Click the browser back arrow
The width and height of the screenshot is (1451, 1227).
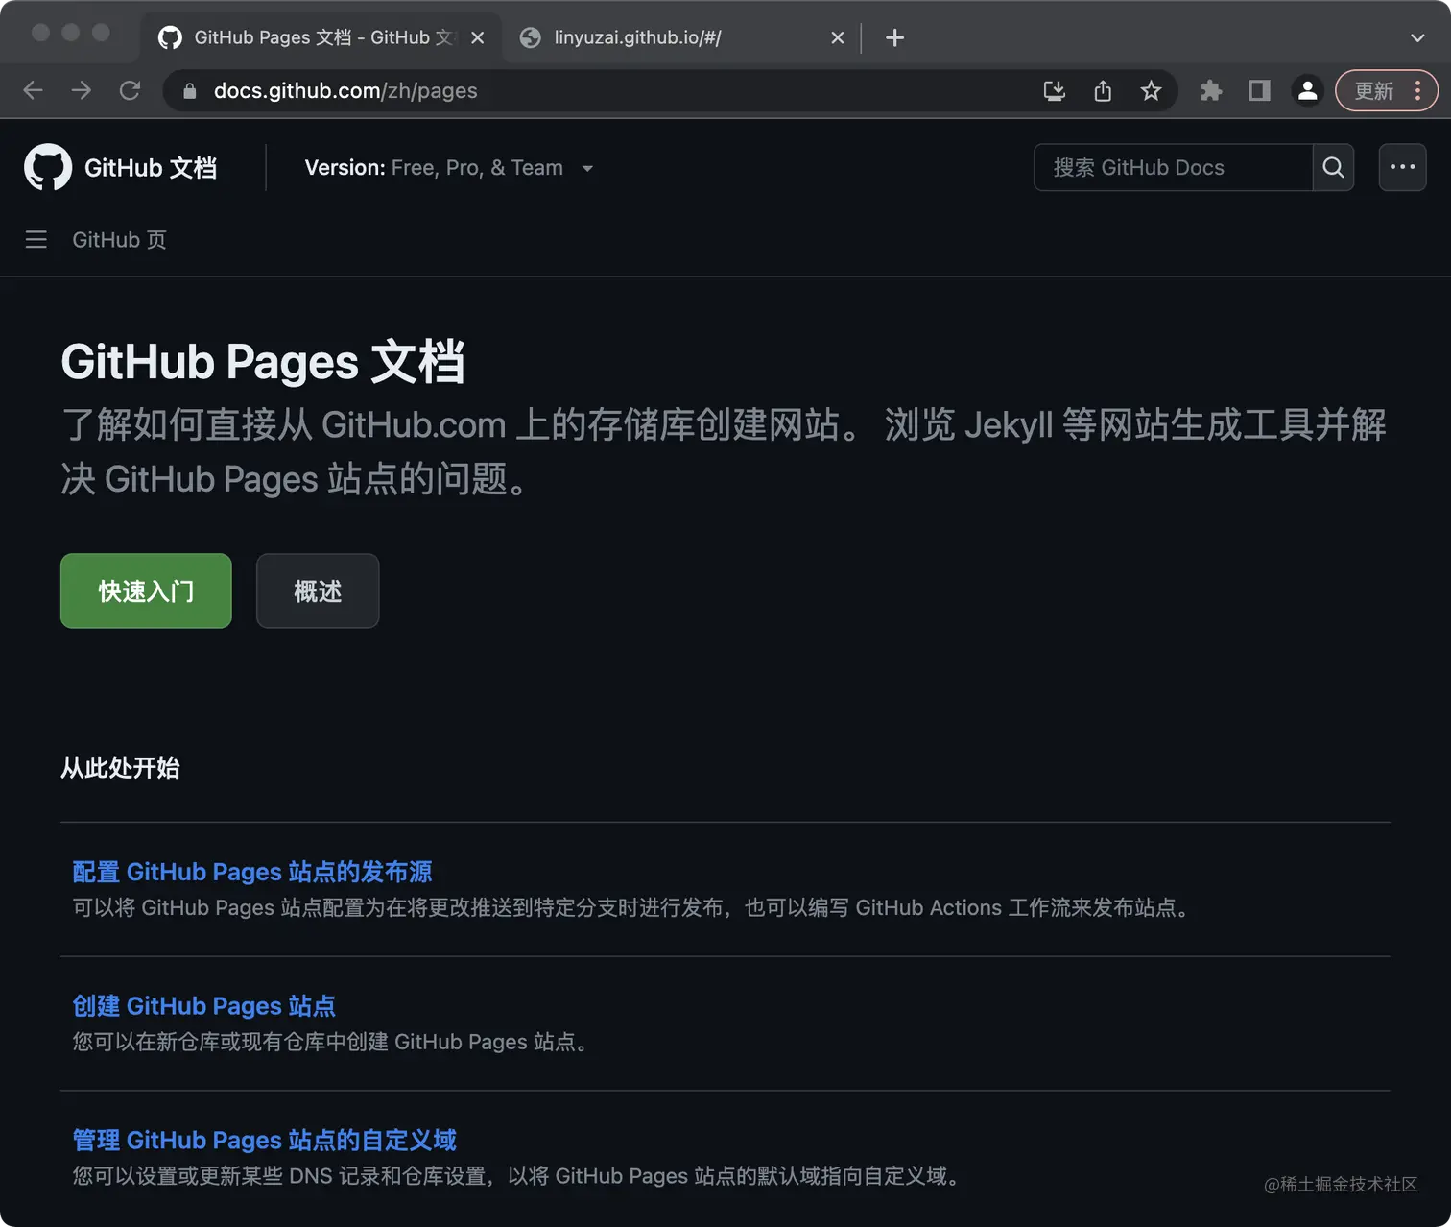click(34, 90)
